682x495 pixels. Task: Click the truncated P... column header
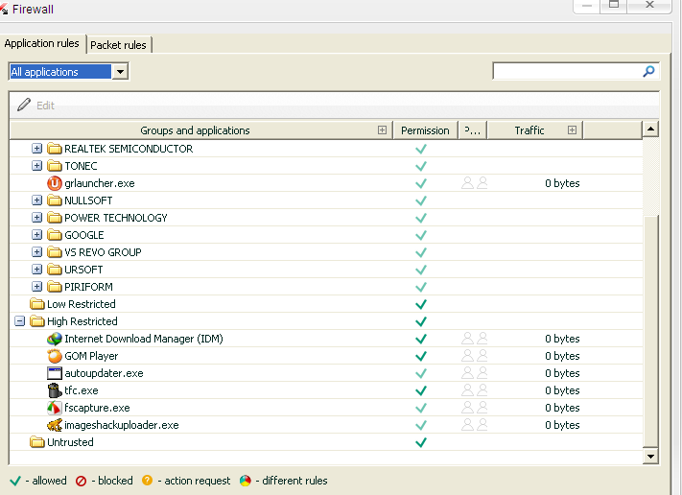pos(472,130)
